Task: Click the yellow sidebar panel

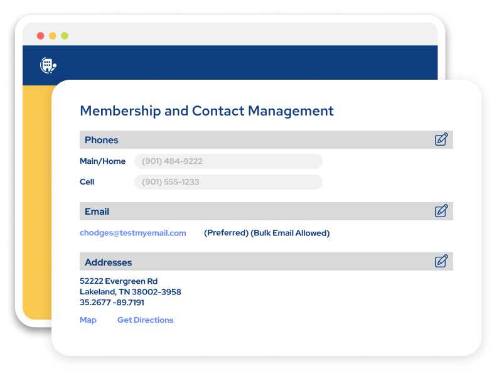Action: coord(37,201)
